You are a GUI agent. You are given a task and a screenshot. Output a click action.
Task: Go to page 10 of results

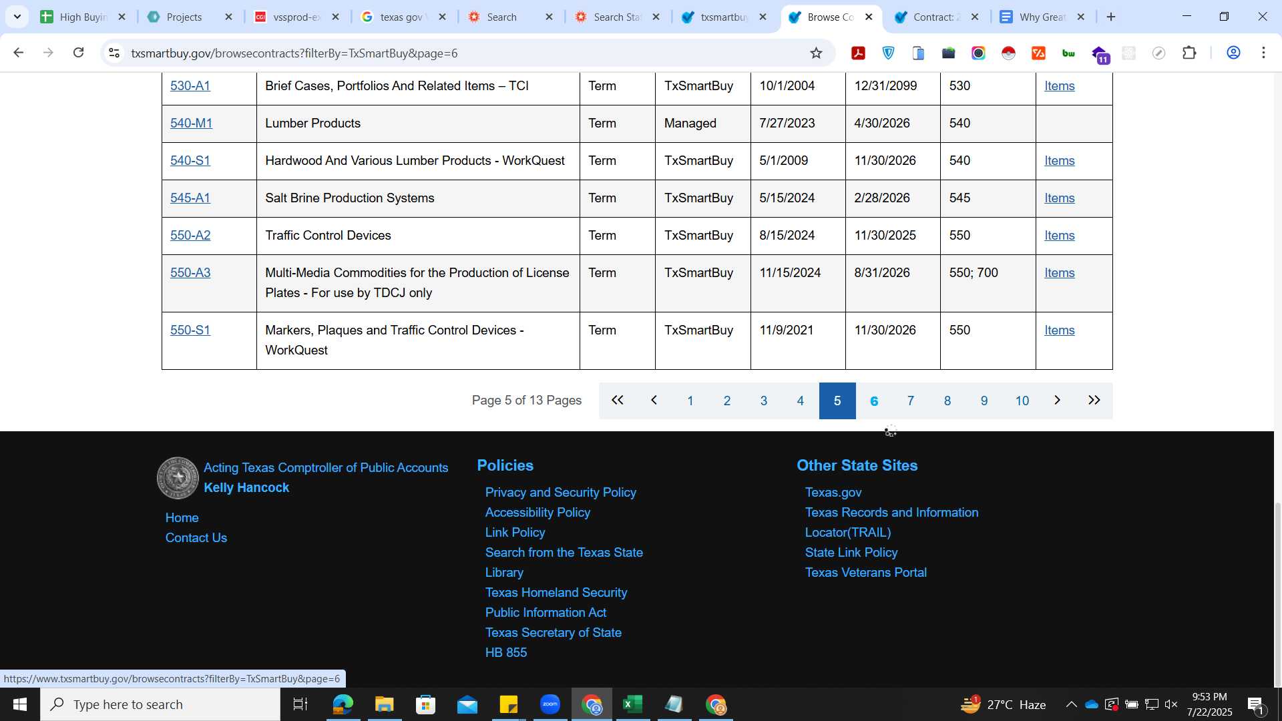tap(1022, 401)
